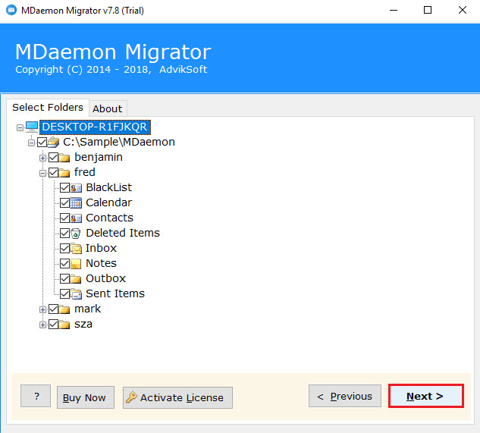Close the MDaemon Migrator window
Viewport: 480px width, 433px height.
coord(463,10)
